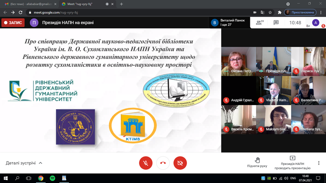Select Валентина Р... video tile
326x183 pixels.
pyautogui.click(x=309, y=90)
